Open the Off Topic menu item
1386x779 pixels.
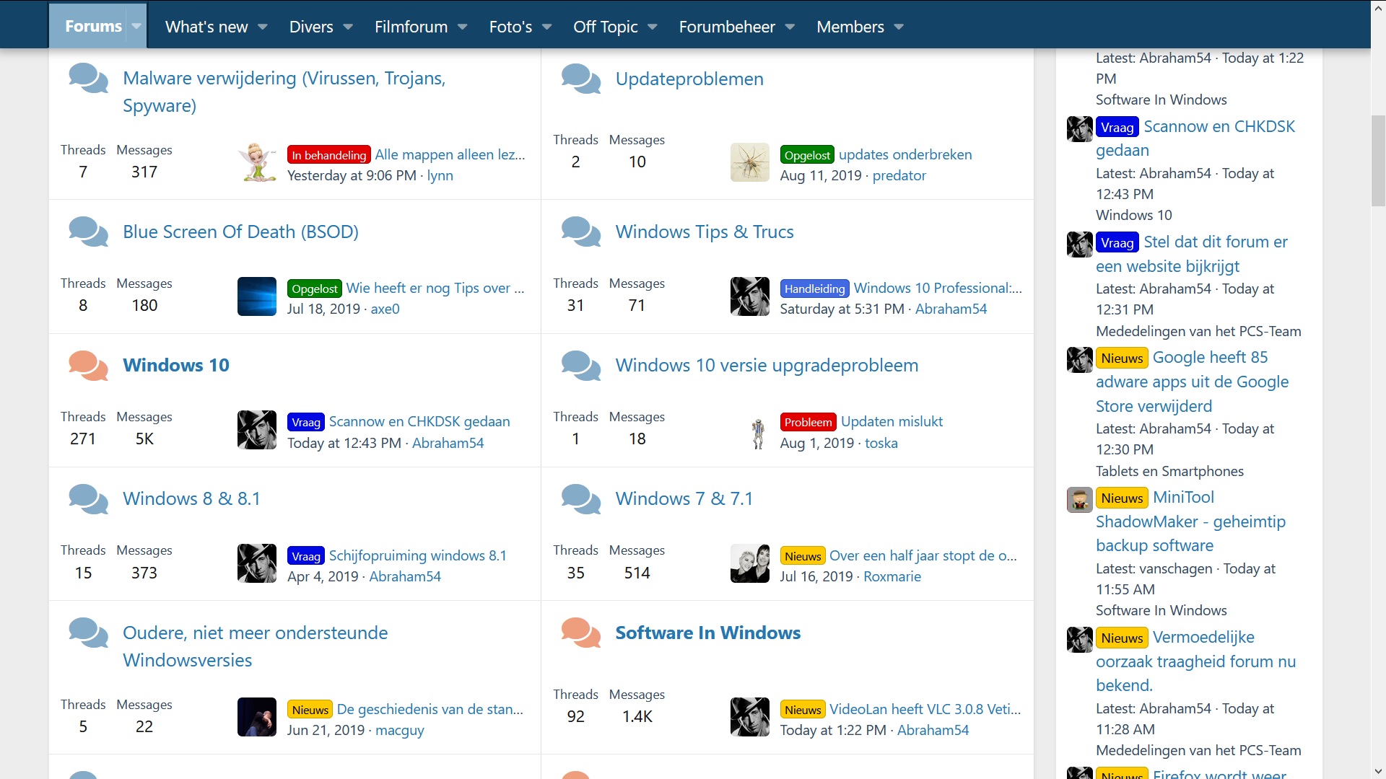coord(605,27)
